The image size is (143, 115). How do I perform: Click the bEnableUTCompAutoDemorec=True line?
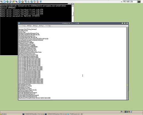pyautogui.click(x=29, y=33)
